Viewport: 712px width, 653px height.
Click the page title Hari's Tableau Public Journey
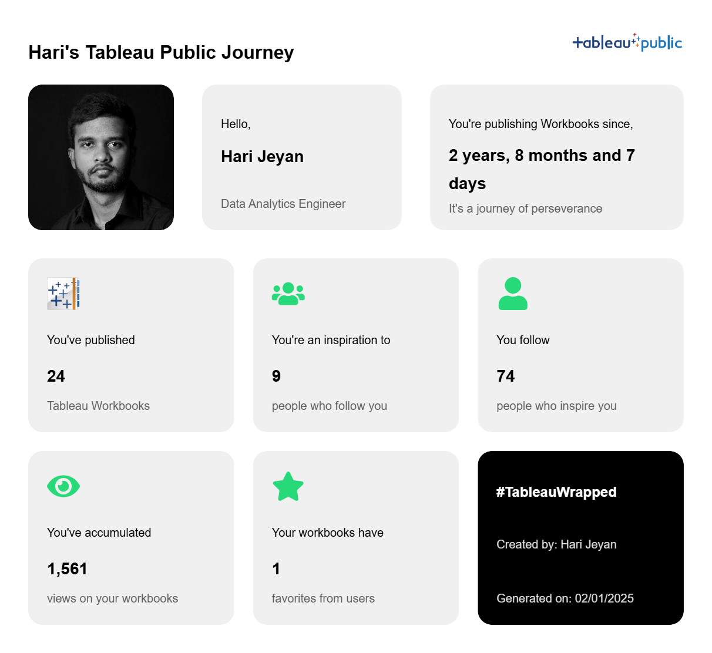coord(161,52)
